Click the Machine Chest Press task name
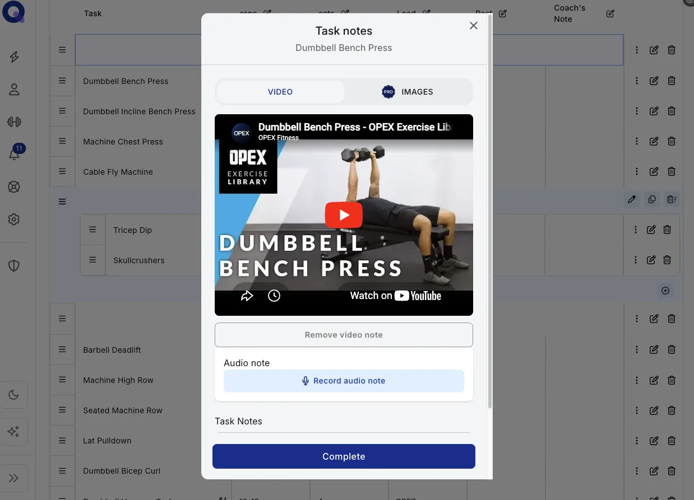The image size is (694, 500). tap(123, 142)
